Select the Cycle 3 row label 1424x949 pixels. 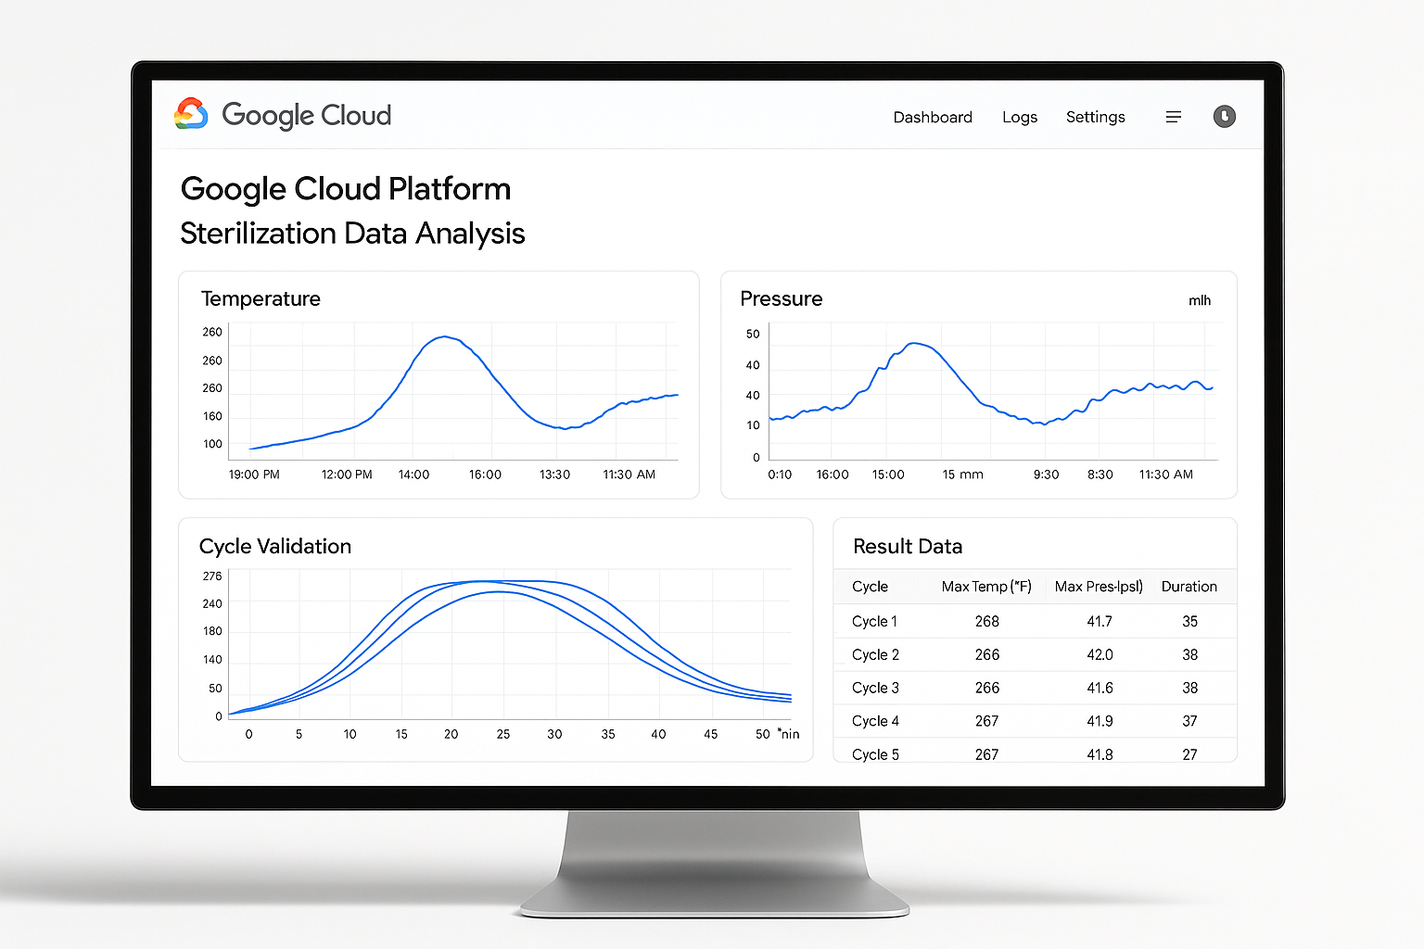[x=875, y=688]
